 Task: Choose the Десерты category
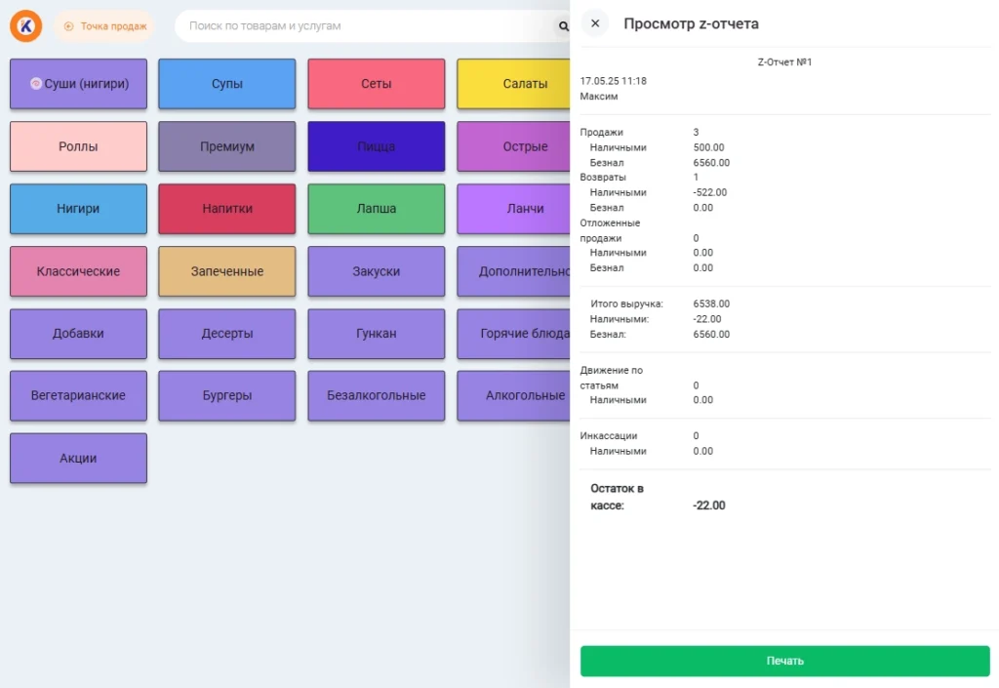click(227, 334)
